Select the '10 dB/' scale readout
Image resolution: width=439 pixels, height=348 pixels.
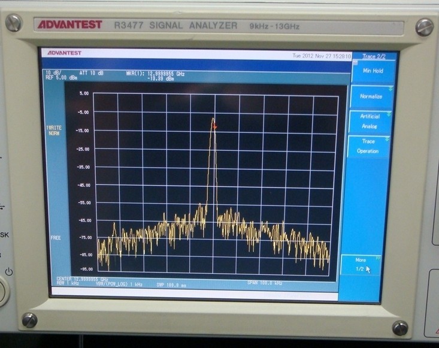click(x=53, y=73)
